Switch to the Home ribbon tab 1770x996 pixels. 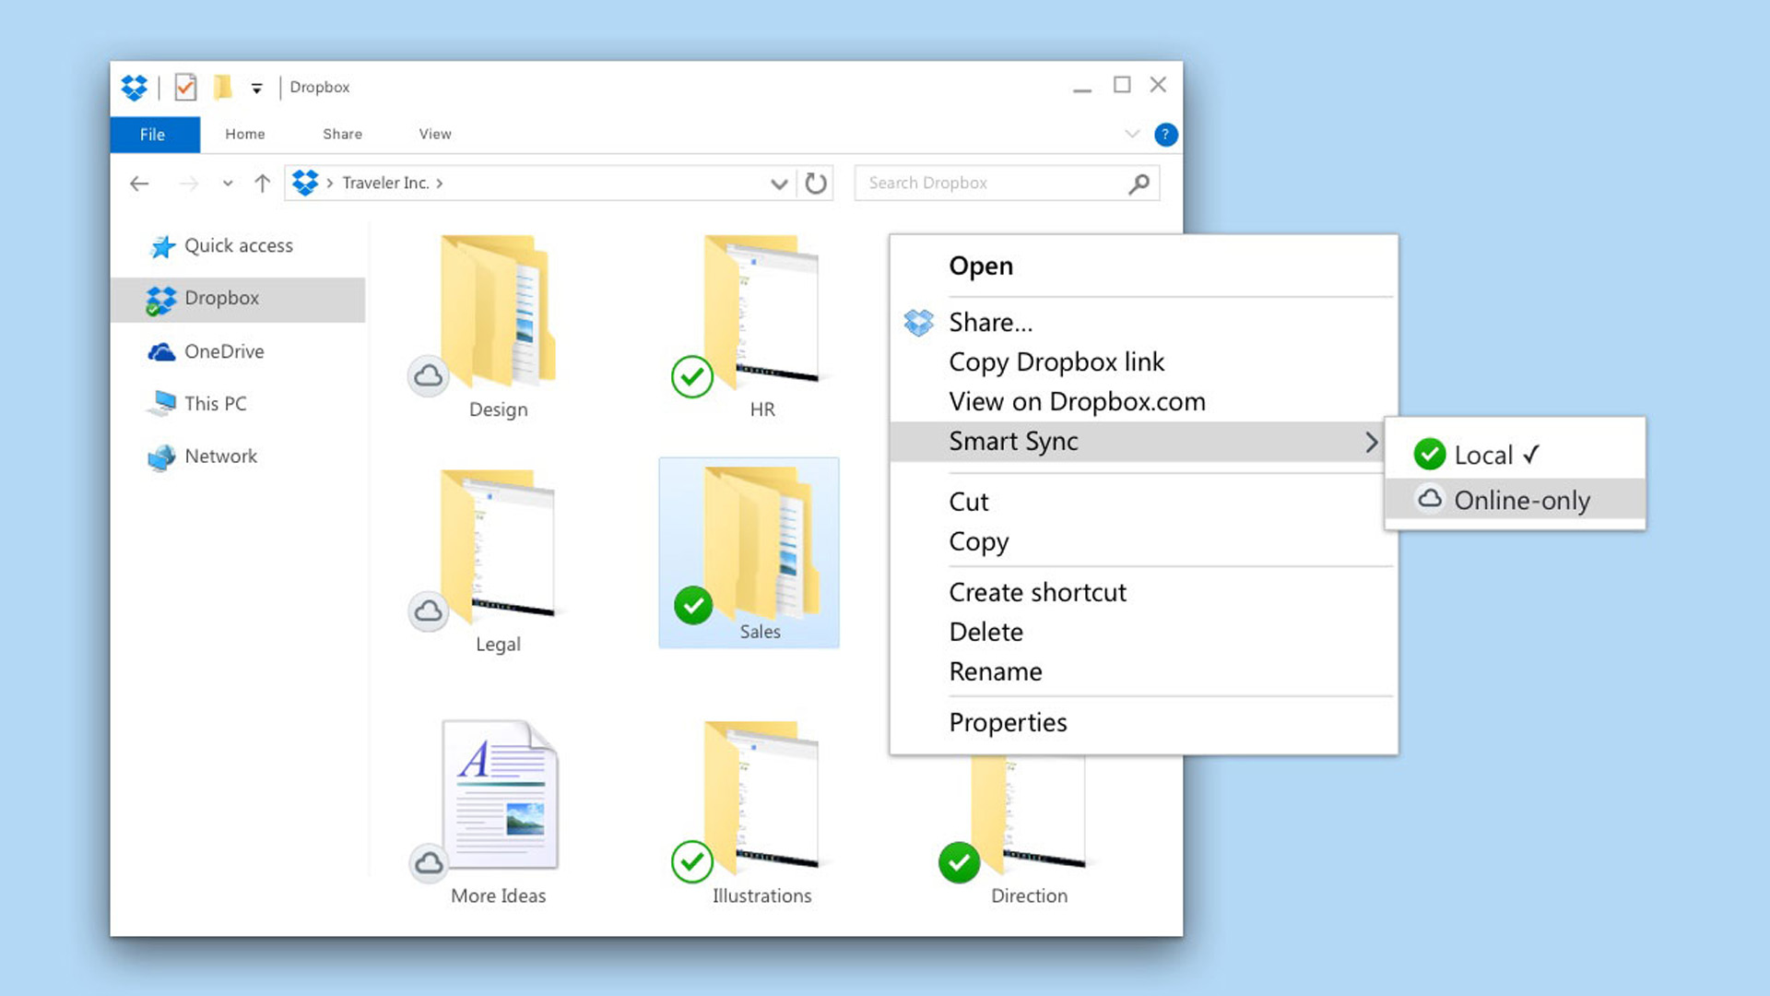[245, 135]
